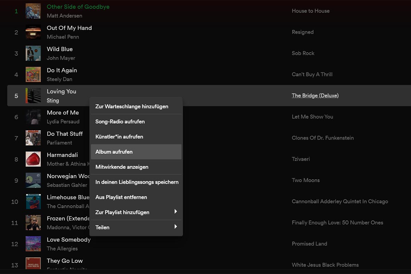Click Aus Playlist entfernen option

(121, 197)
